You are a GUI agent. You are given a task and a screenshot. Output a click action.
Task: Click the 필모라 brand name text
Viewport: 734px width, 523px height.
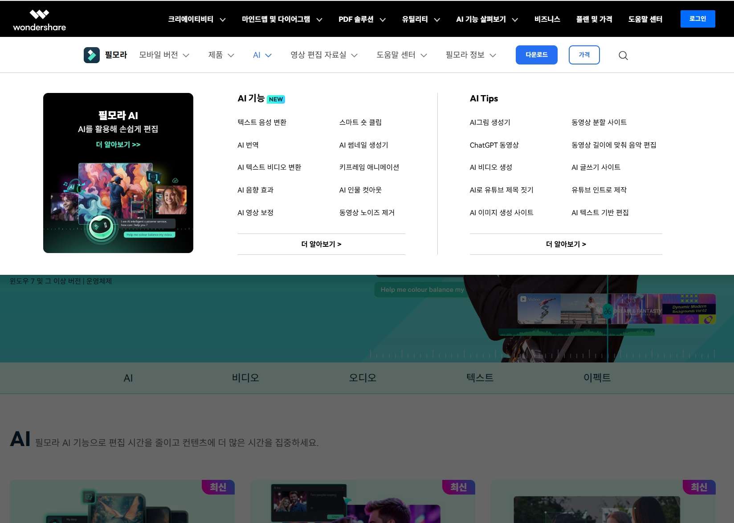click(116, 55)
